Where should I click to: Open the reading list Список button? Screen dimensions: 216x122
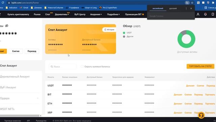coord(210,8)
